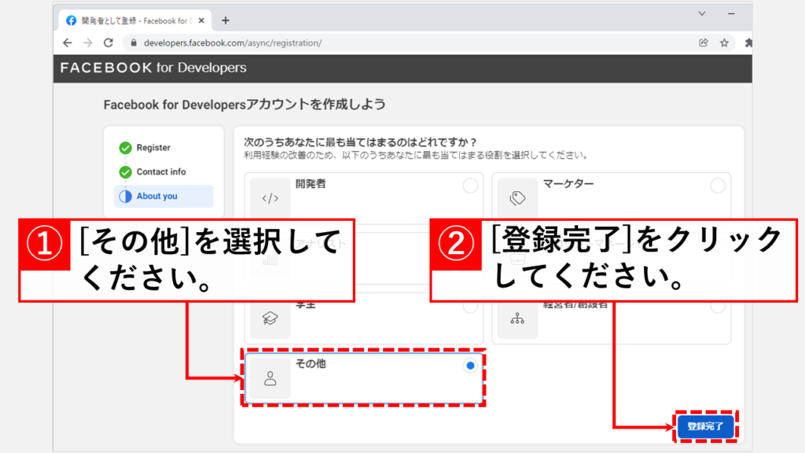
Task: Click the マーケター tag icon
Action: coord(517,198)
